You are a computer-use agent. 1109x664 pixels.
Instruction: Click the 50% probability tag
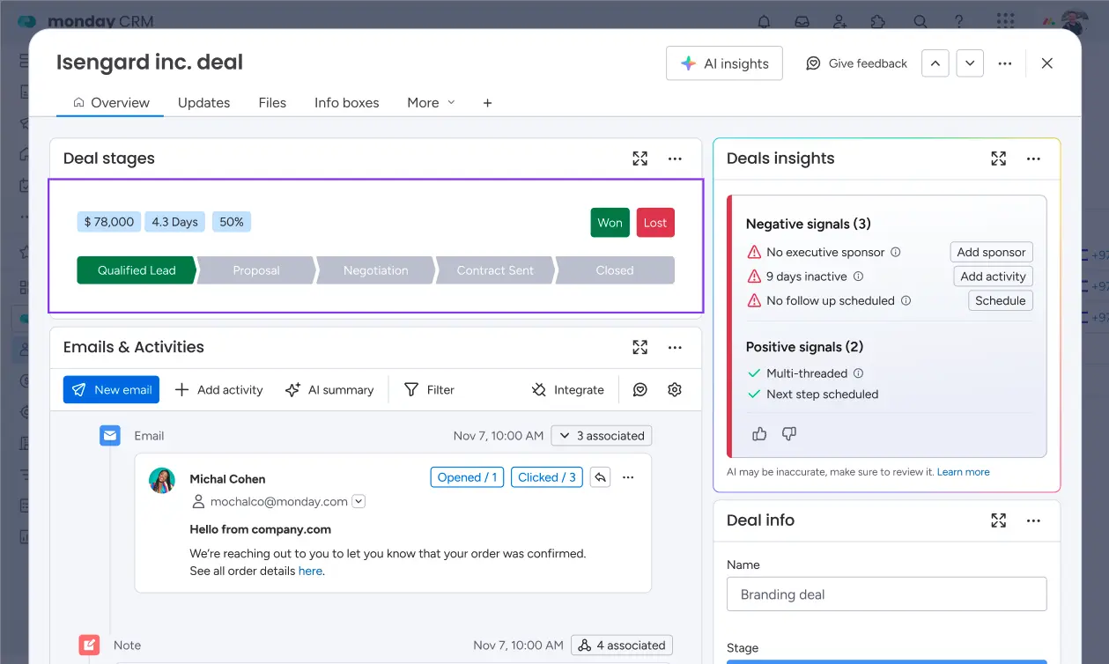(x=232, y=222)
